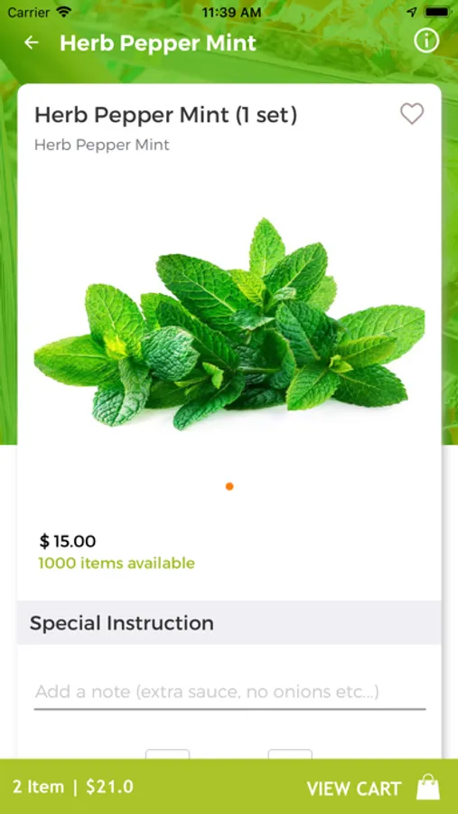This screenshot has height=814, width=458.
Task: Click the Herb Pepper Mint header title
Action: tap(158, 43)
